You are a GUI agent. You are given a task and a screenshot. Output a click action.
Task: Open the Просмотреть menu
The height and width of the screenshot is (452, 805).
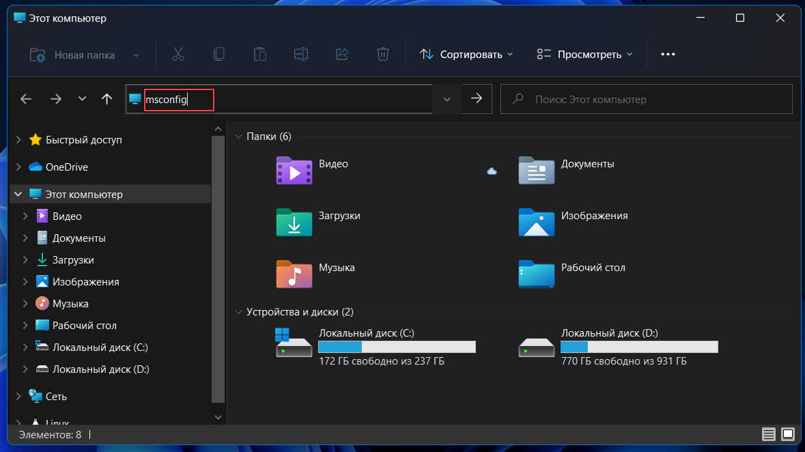tap(584, 55)
